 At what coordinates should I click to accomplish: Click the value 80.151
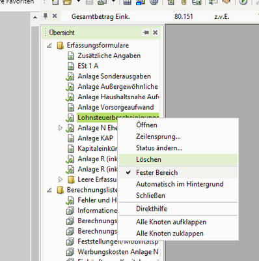click(x=184, y=16)
